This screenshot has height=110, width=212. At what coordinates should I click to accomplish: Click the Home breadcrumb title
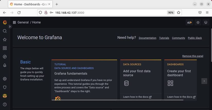click(36, 22)
